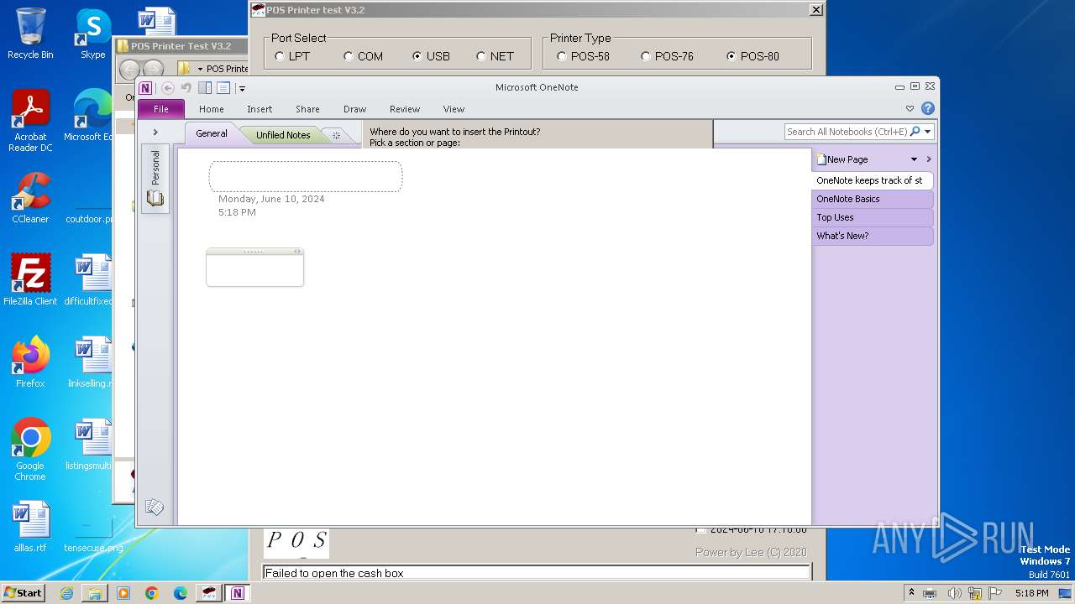Click the page date 'Monday, June 10, 2024'
Viewport: 1075px width, 604px height.
pos(271,199)
